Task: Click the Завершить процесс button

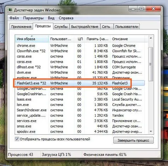Action: click(134, 140)
